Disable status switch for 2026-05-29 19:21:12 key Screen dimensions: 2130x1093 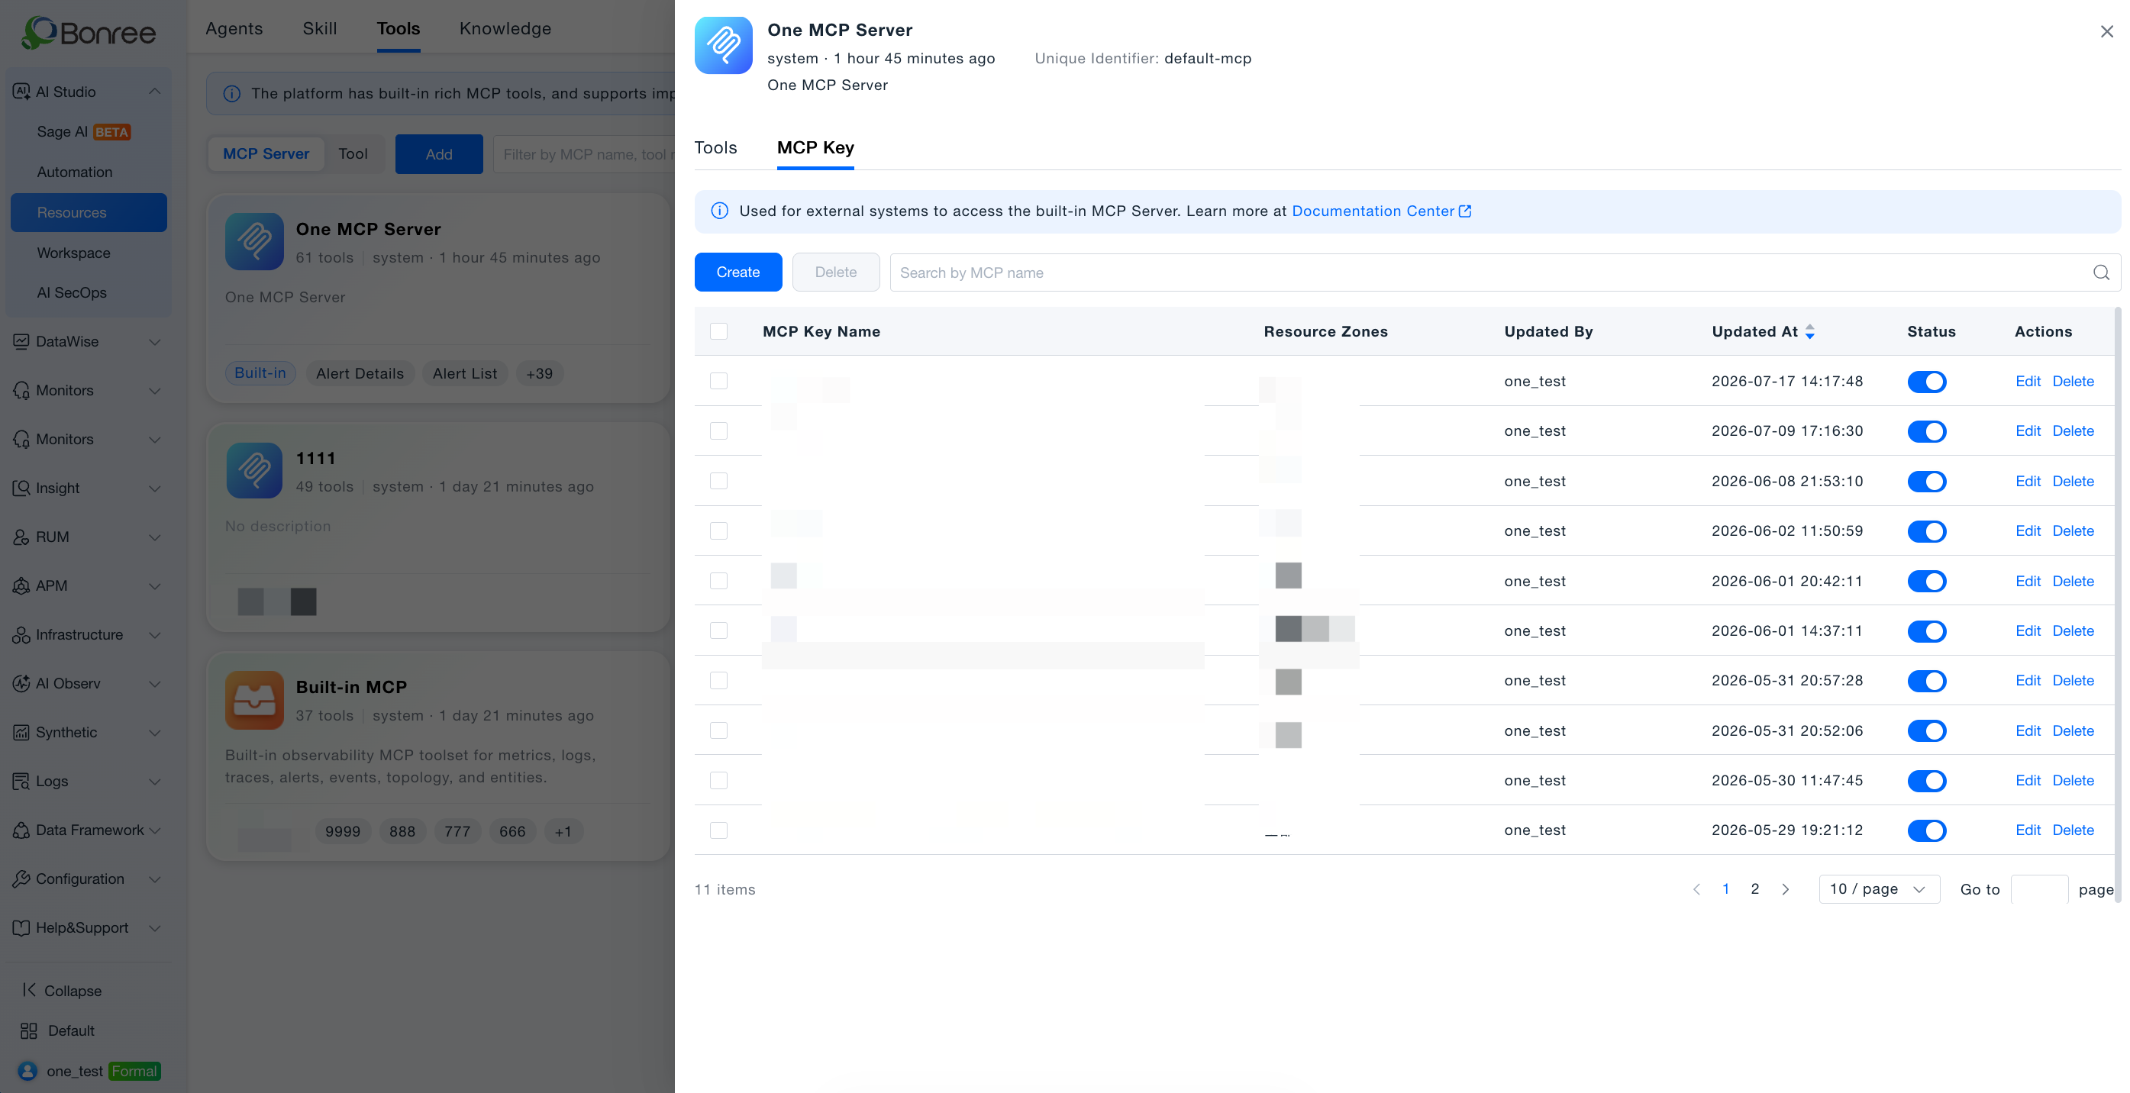[x=1927, y=830]
